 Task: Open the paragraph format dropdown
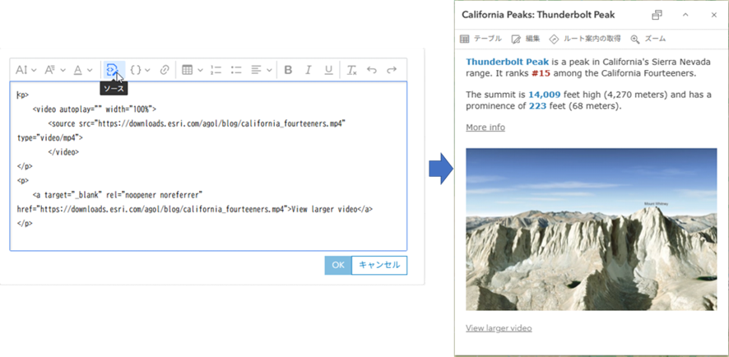(x=55, y=70)
